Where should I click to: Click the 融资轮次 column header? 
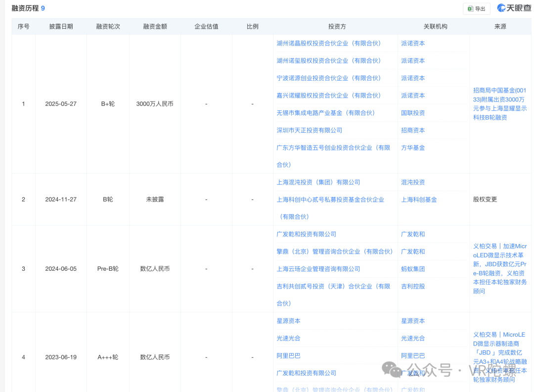point(108,27)
